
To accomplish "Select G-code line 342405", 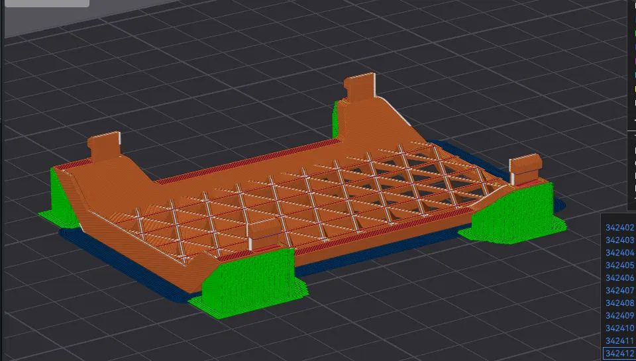I will pyautogui.click(x=620, y=265).
